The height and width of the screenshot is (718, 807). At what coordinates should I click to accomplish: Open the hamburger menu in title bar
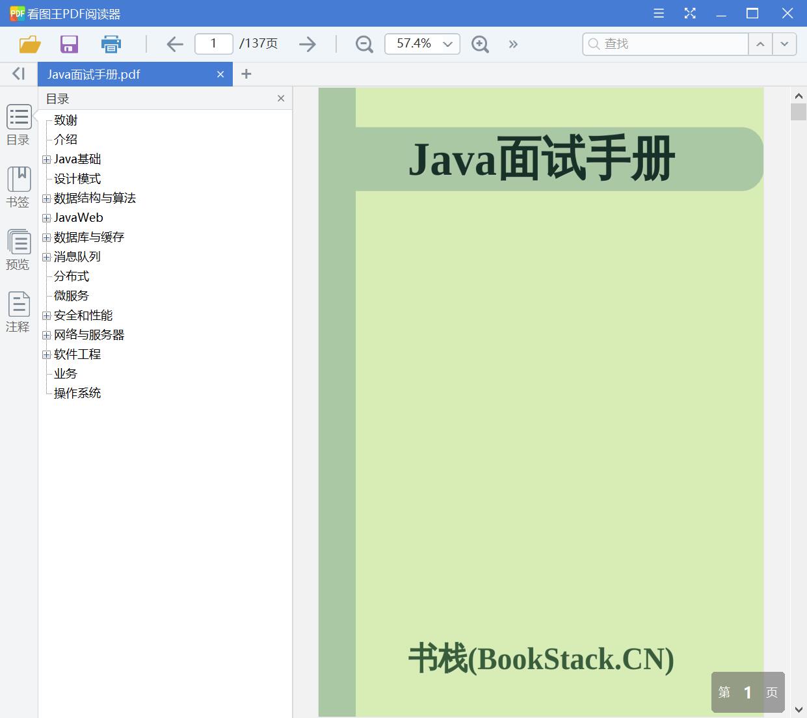click(x=659, y=13)
